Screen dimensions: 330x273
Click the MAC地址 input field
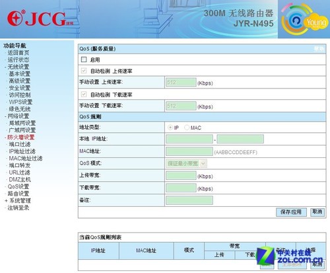[189, 151]
